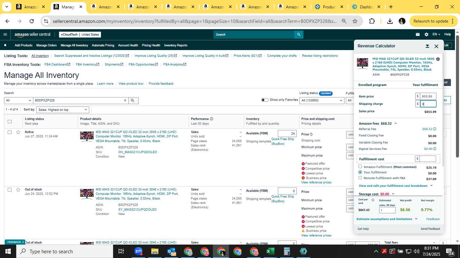Open the browser downloads icon
Screen dimensions: 460x258
point(390,21)
